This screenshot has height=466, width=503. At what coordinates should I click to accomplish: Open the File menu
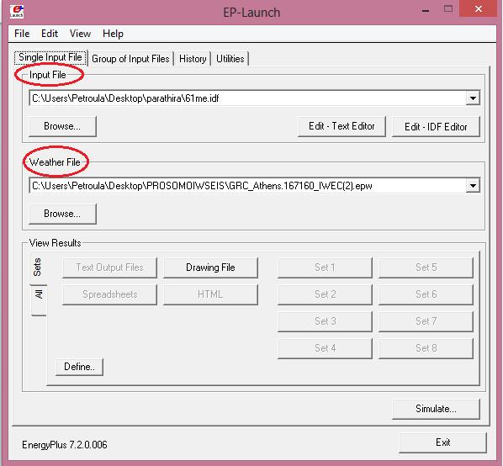[x=22, y=34]
